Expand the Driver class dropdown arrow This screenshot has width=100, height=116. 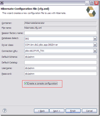click(x=95, y=45)
